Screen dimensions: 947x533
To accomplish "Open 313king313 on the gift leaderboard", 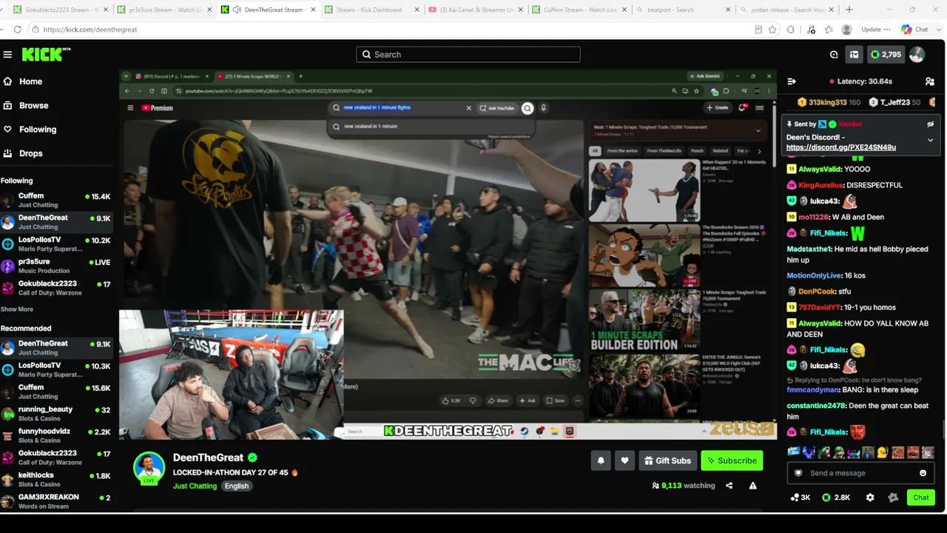I will (x=828, y=102).
